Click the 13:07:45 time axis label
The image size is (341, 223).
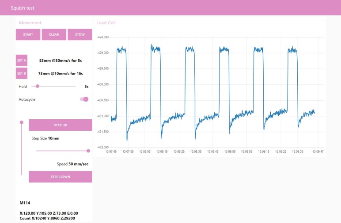coord(111,151)
